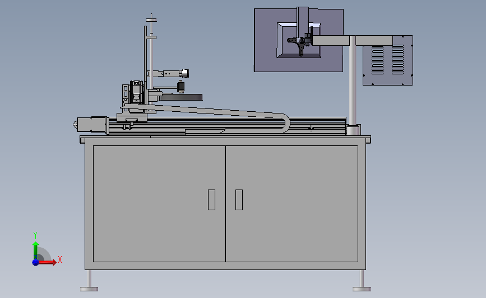Click the green Y label on the triad

(x=35, y=235)
